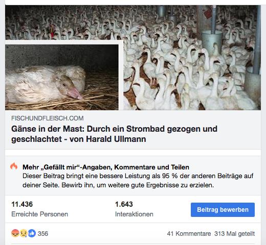Click the orange flame performance icon

click(14, 166)
